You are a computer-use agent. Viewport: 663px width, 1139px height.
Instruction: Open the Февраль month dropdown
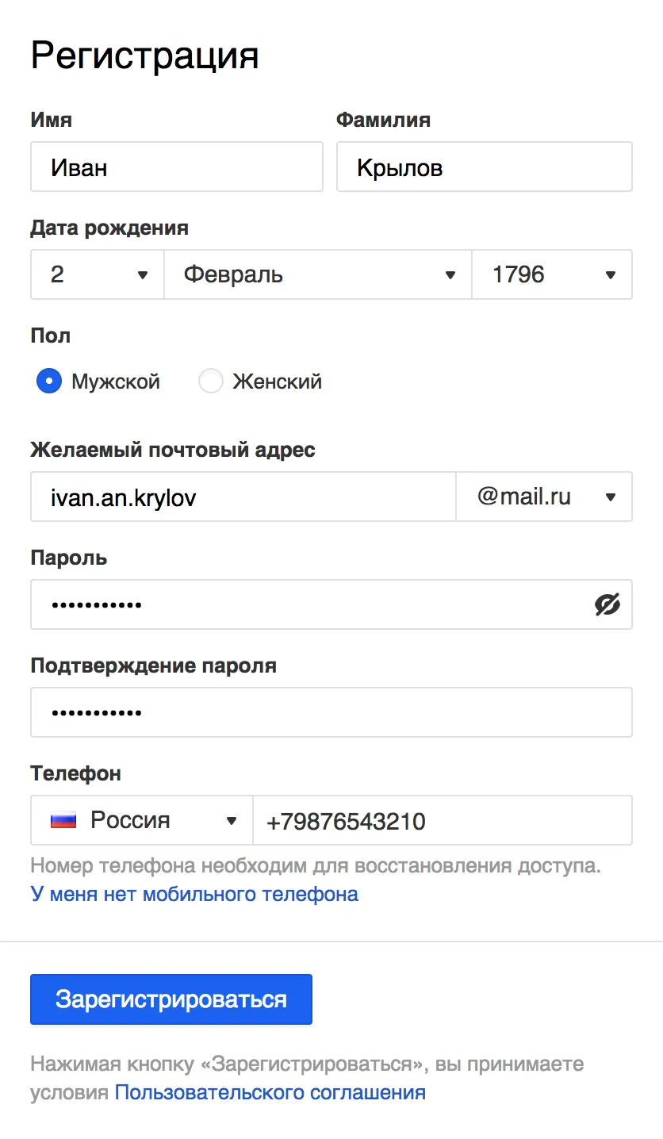[x=318, y=274]
